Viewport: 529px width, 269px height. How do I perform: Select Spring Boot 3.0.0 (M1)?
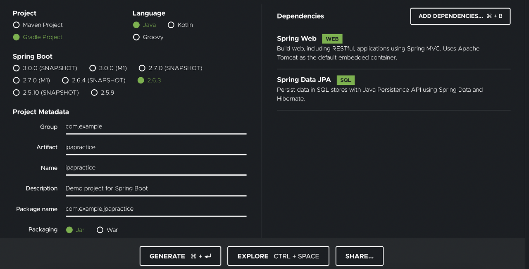[108, 68]
